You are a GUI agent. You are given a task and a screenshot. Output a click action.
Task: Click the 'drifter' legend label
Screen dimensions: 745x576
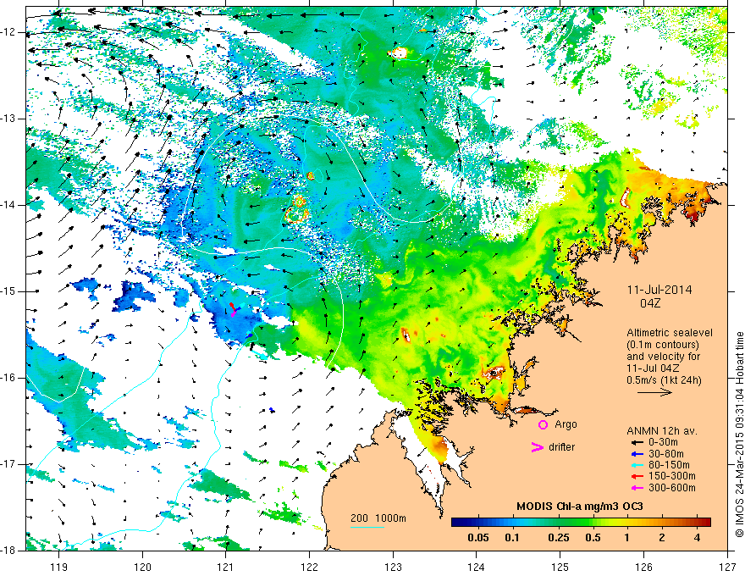(561, 447)
